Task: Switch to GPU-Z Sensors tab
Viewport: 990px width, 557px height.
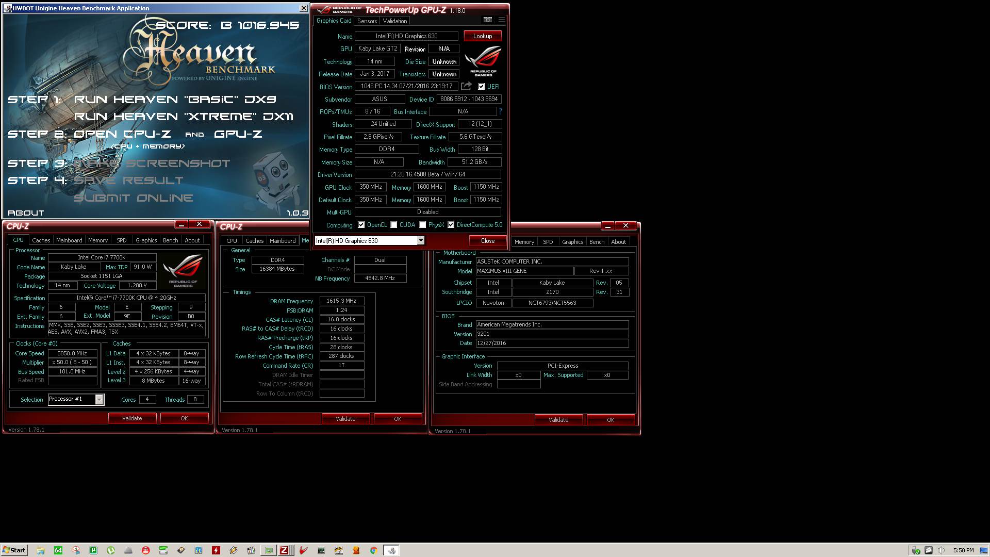Action: click(x=367, y=21)
